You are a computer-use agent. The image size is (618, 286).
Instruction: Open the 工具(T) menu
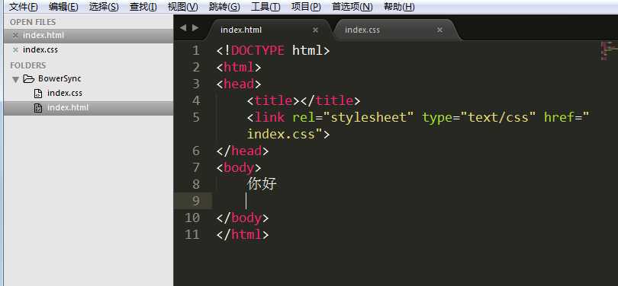266,7
